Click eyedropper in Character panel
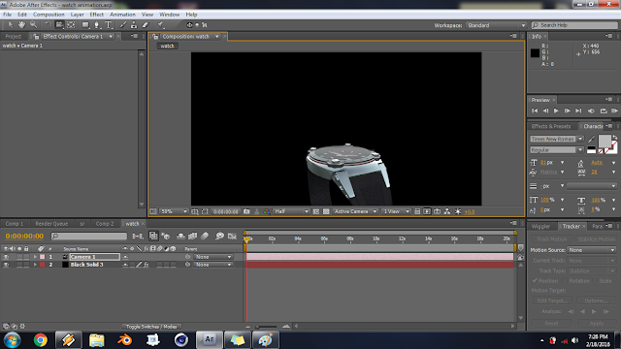Image resolution: width=621 pixels, height=349 pixels. pyautogui.click(x=591, y=139)
